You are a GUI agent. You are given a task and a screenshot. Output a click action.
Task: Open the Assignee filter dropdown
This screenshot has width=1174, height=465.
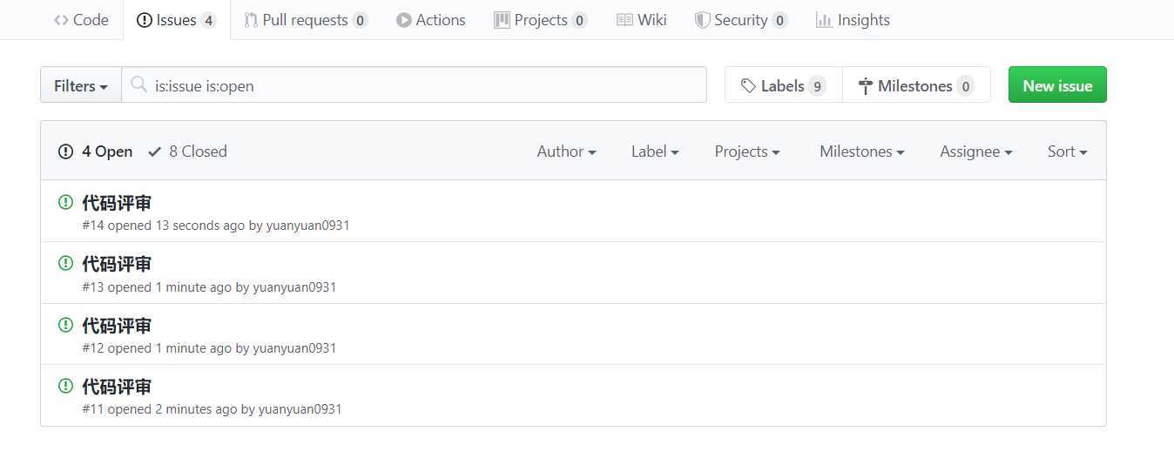(x=975, y=152)
